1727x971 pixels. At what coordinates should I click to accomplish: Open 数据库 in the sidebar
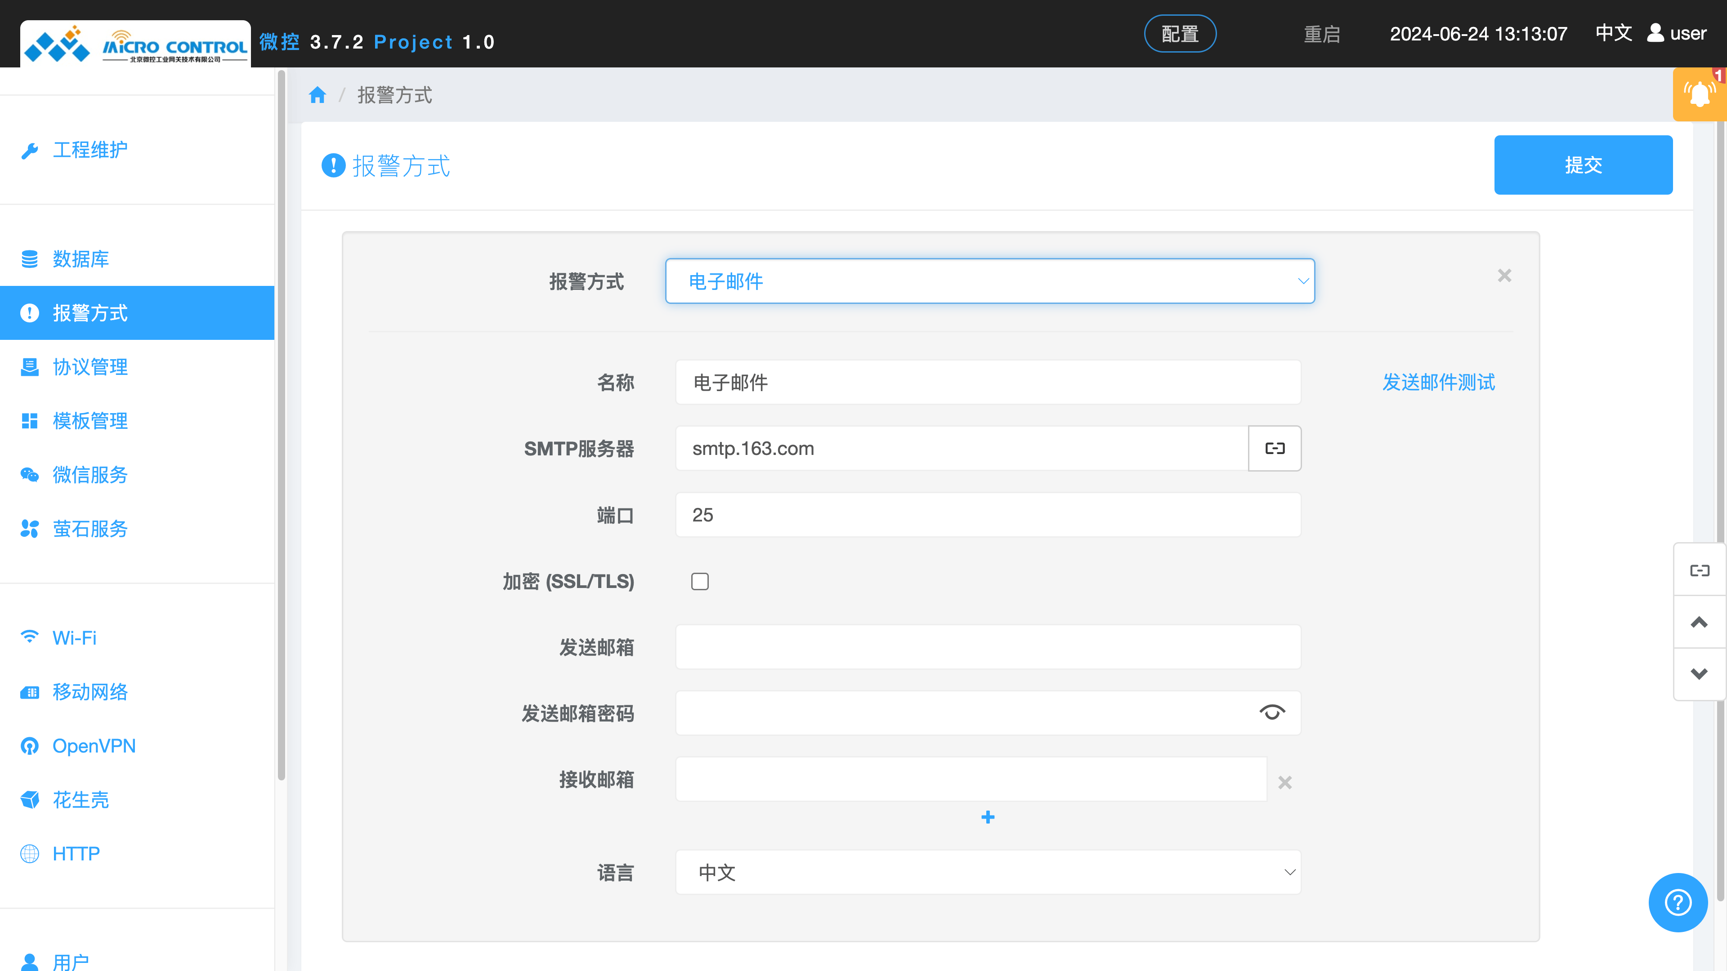pyautogui.click(x=81, y=258)
